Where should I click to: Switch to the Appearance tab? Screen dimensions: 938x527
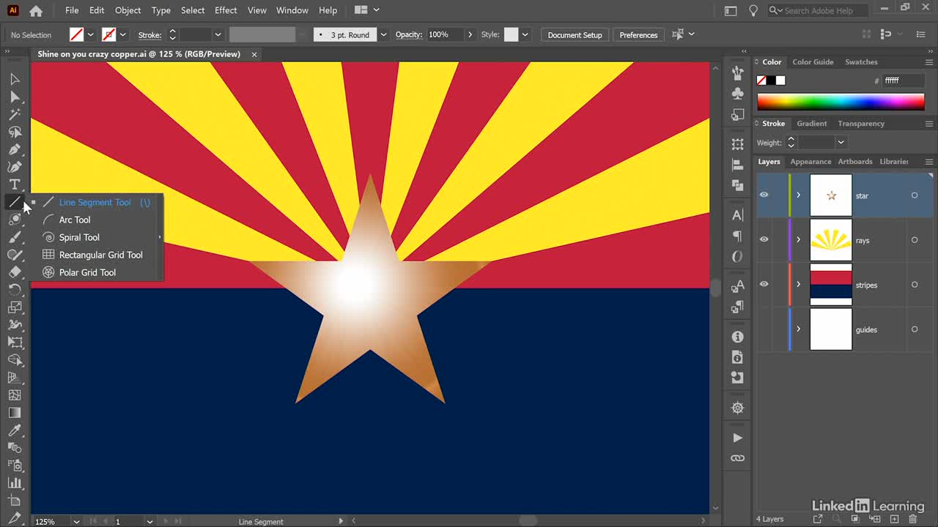[810, 162]
